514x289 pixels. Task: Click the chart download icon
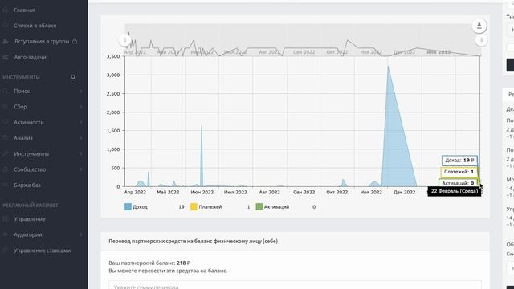point(479,26)
